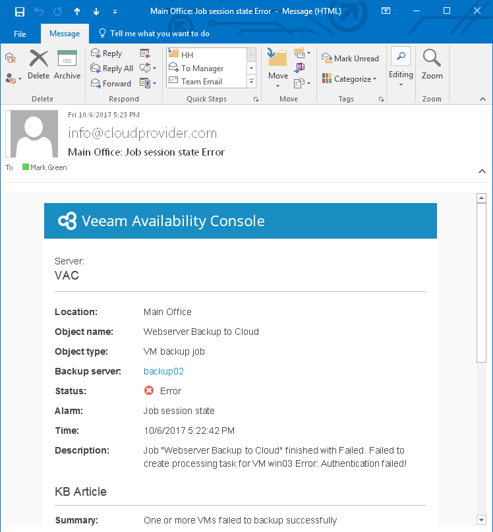Click the red Error status icon

pos(148,390)
